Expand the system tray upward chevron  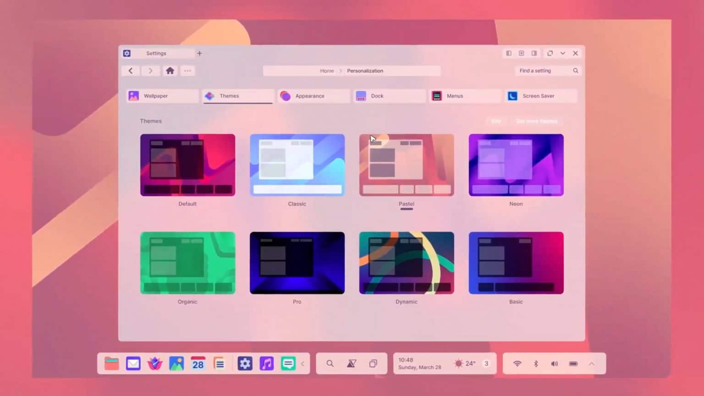point(592,363)
